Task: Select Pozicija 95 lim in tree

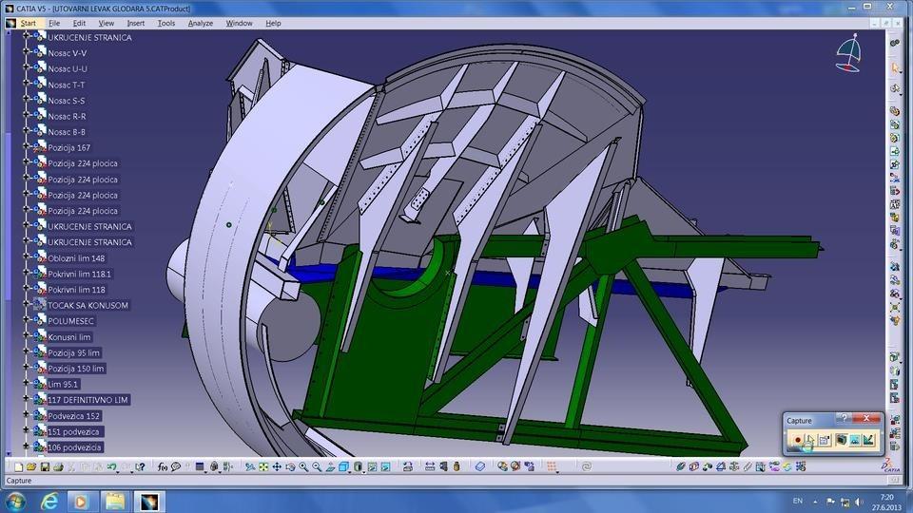Action: pos(74,353)
